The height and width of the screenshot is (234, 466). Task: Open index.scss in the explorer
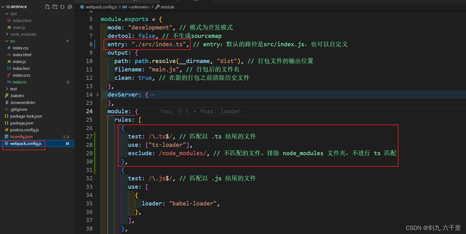[x=21, y=75]
